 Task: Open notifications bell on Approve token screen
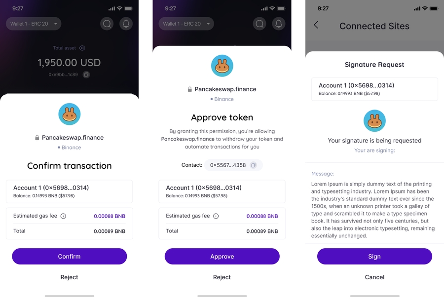point(279,24)
